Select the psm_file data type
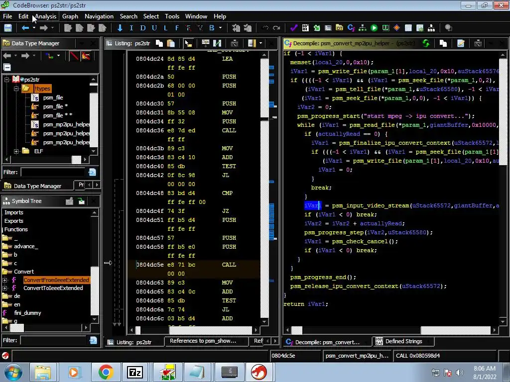The image size is (510, 382). [53, 97]
